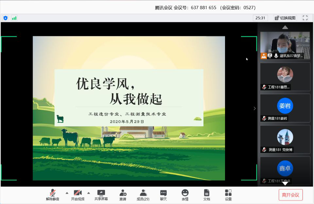Open the Chat (聊天) panel
The image size is (314, 204).
163,195
